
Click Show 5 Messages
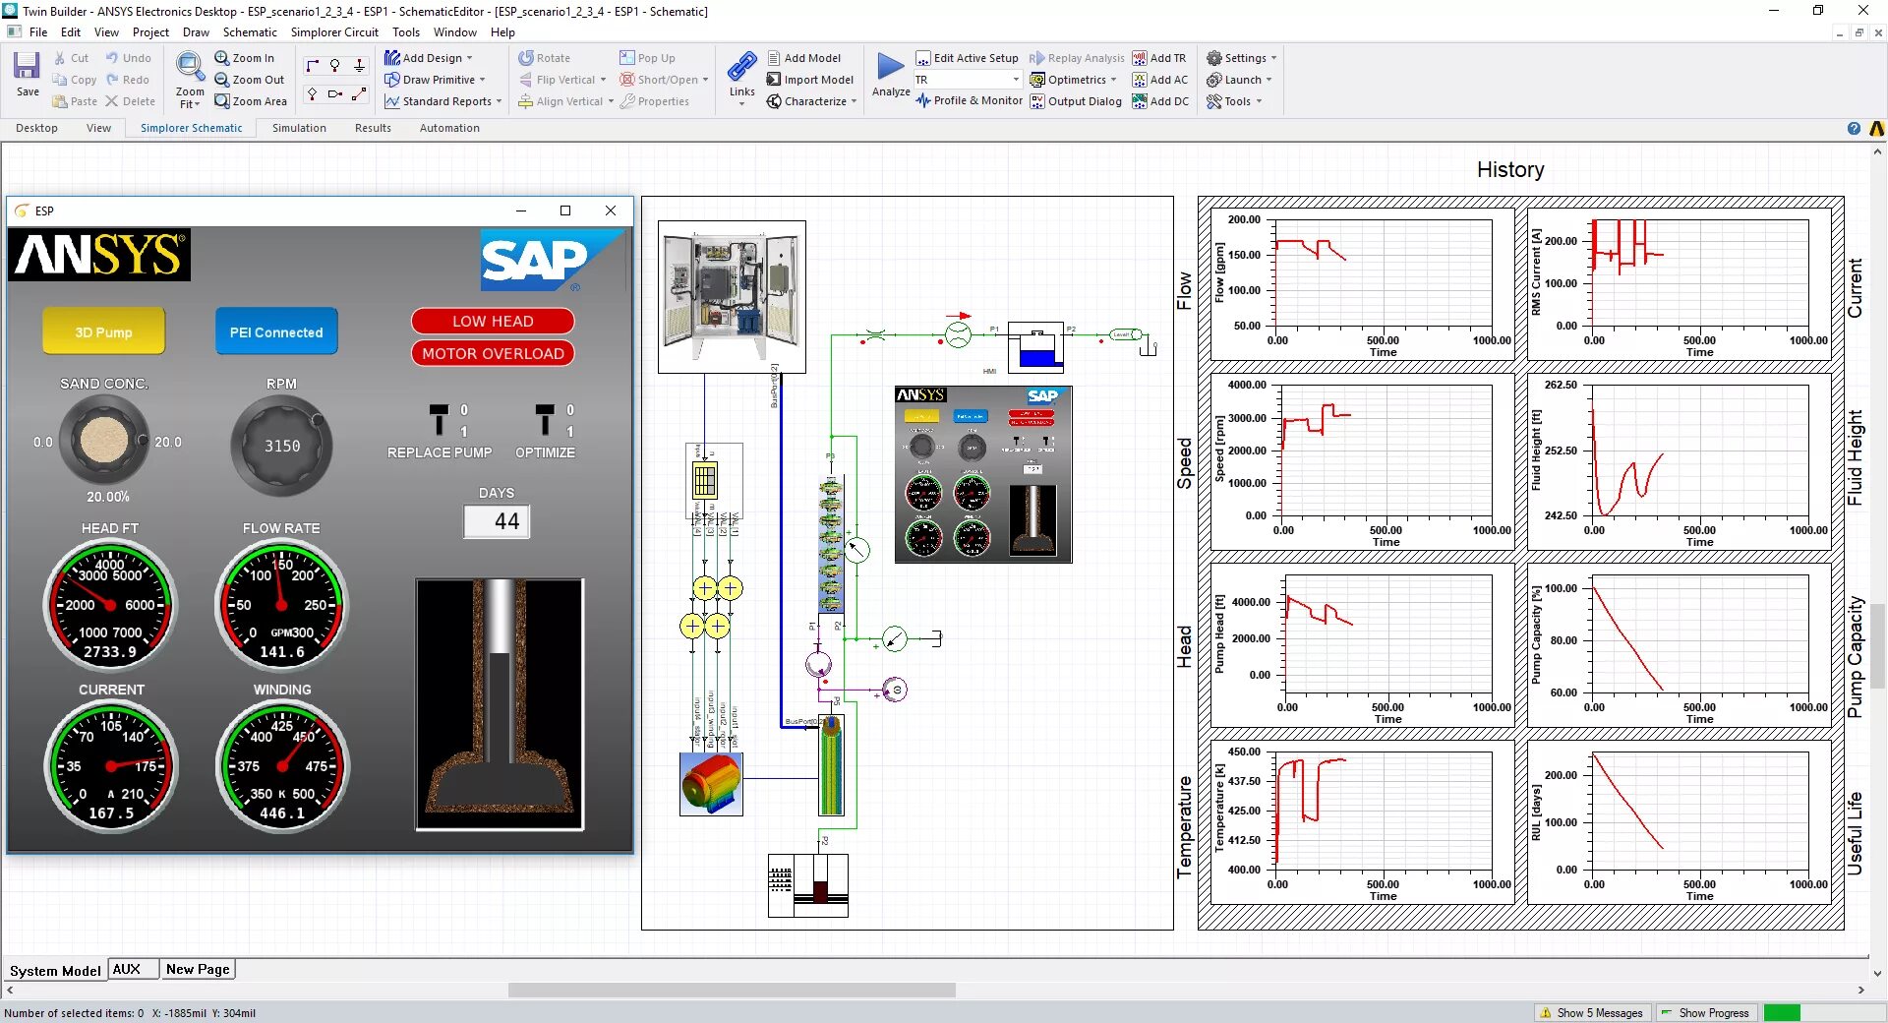[1592, 1012]
